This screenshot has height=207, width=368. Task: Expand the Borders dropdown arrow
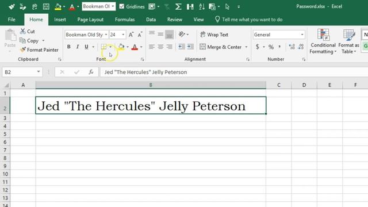pos(110,47)
